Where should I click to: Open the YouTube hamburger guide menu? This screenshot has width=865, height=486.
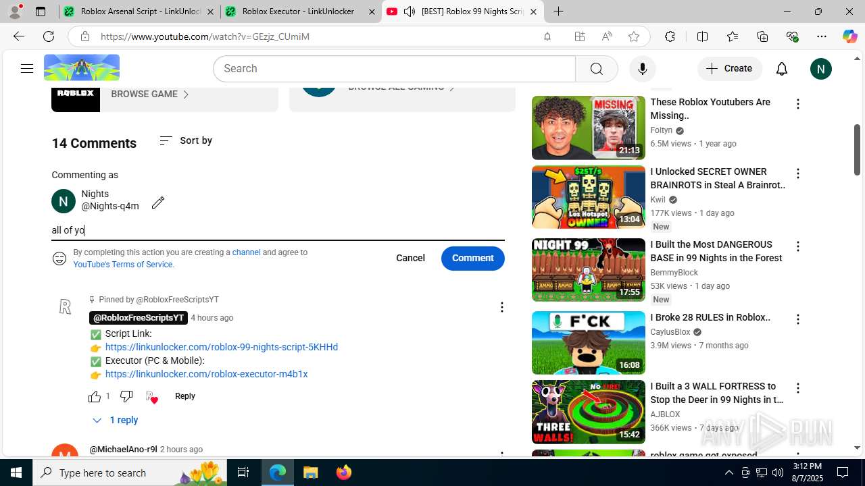click(x=27, y=68)
